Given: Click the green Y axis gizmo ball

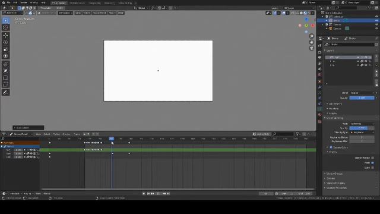Looking at the screenshot, I should 306,26.
